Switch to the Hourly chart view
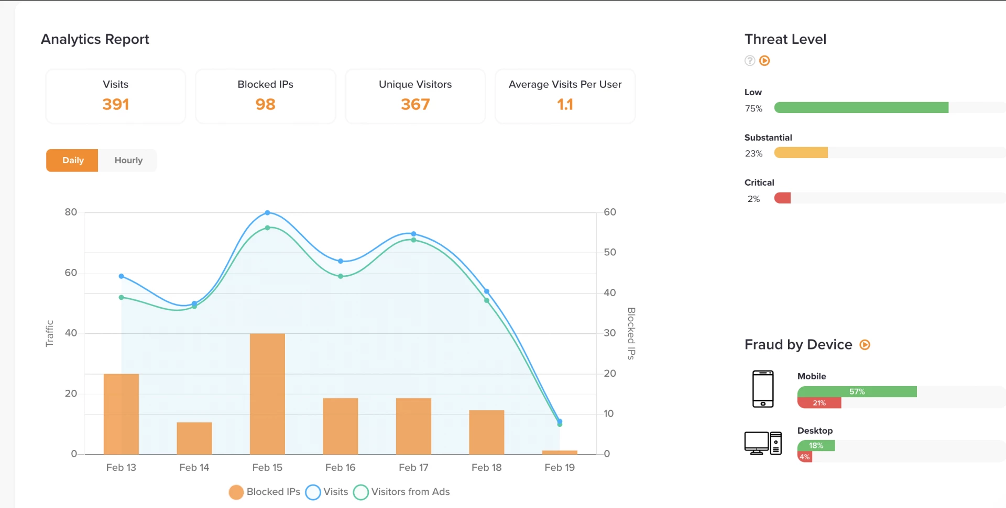The height and width of the screenshot is (508, 1006). tap(128, 161)
